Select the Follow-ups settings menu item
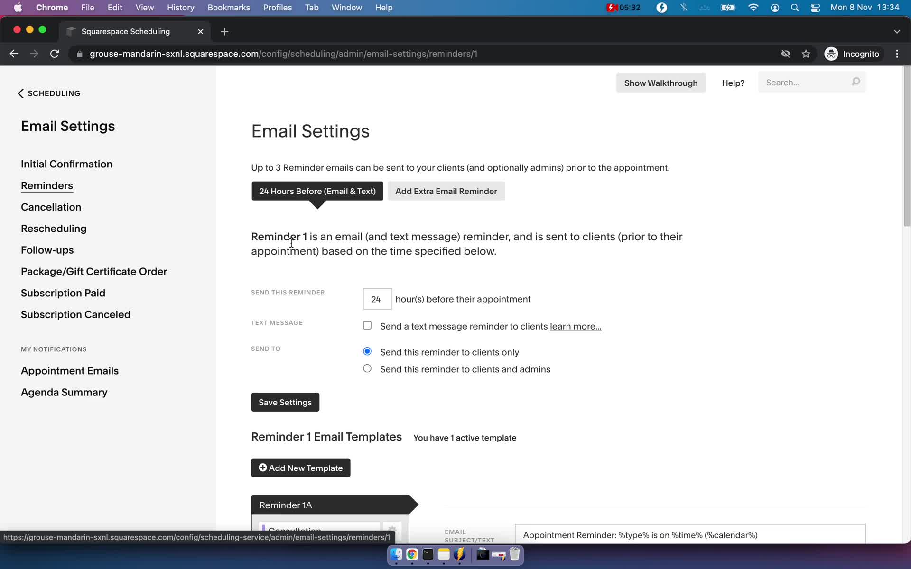The height and width of the screenshot is (569, 911). click(47, 250)
